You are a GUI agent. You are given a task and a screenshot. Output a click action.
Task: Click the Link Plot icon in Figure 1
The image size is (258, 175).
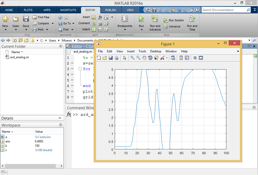[x=173, y=58]
